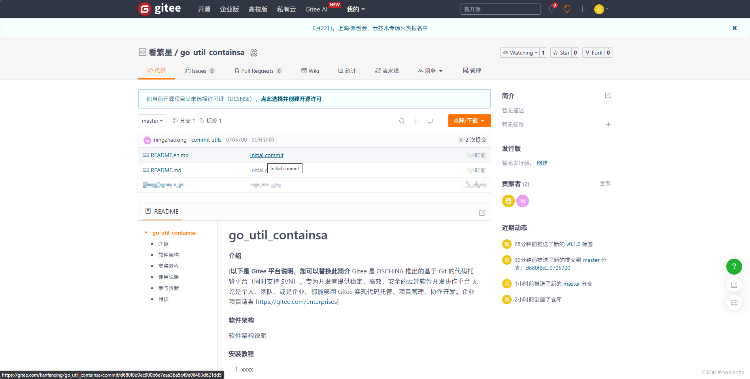Click the repository badge icon next to title

[254, 53]
